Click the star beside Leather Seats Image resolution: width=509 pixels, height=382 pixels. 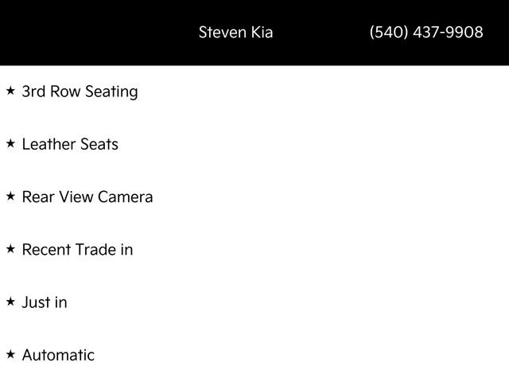[x=10, y=143]
